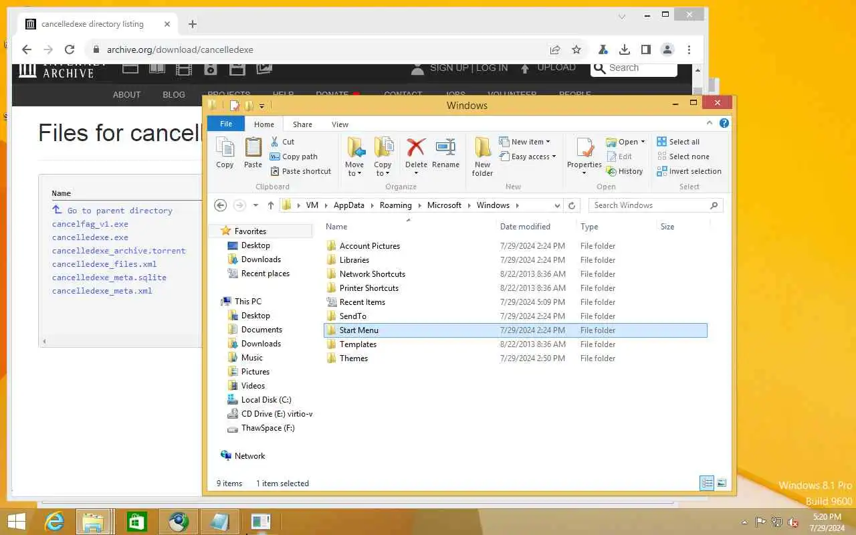Viewport: 856px width, 535px height.
Task: Bookmark this page with star icon
Action: point(576,49)
